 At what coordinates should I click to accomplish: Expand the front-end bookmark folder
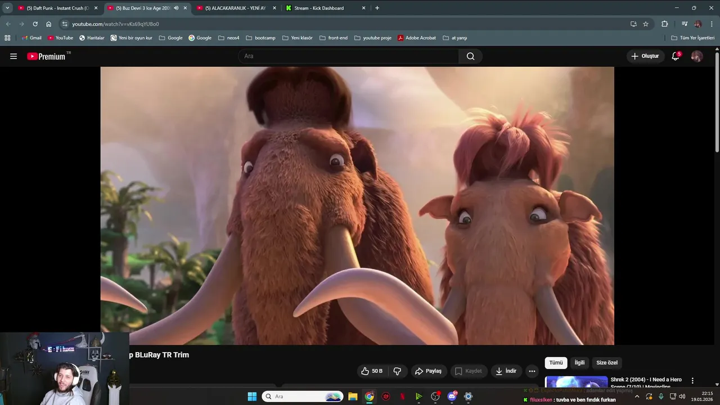[x=334, y=38]
